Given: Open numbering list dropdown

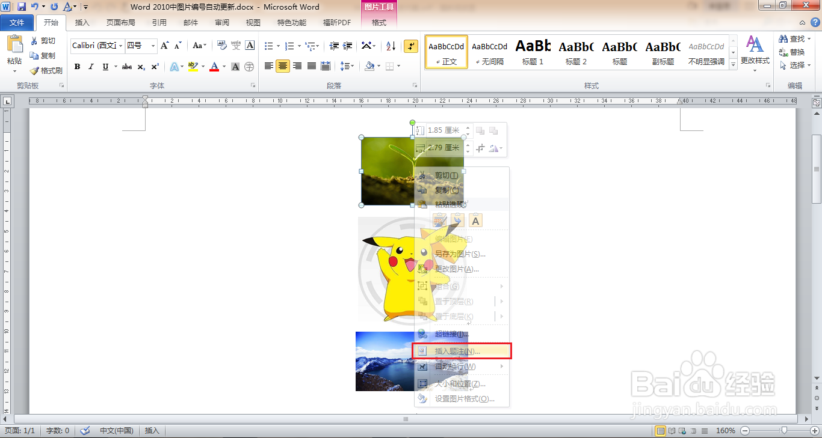Looking at the screenshot, I should (x=299, y=46).
